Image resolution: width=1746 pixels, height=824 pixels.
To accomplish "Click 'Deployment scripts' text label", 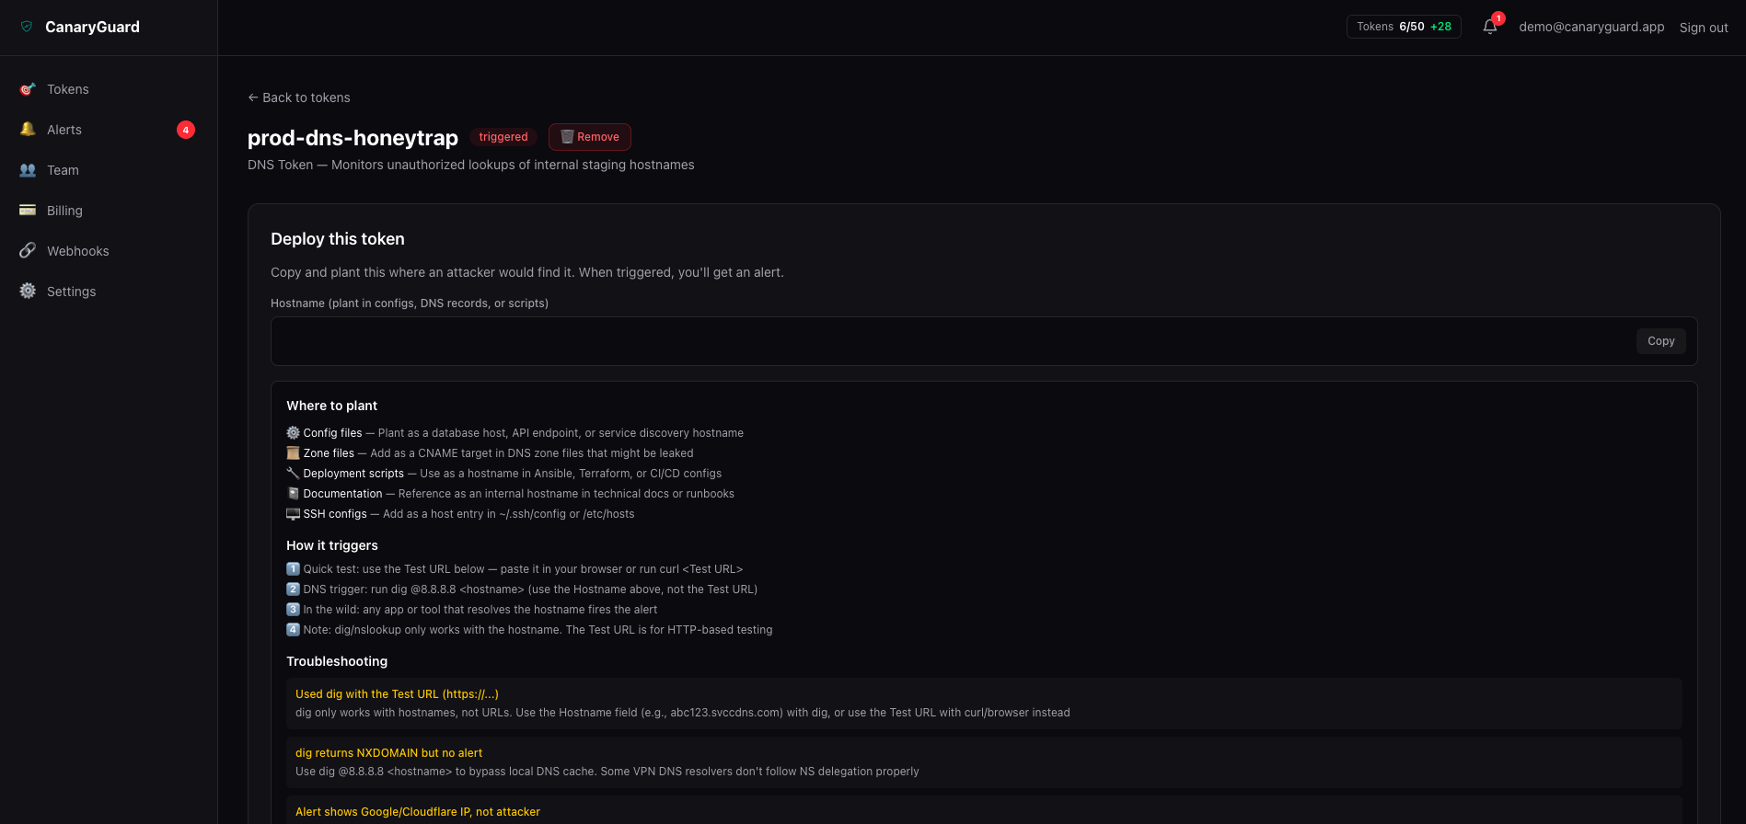I will coord(353,474).
